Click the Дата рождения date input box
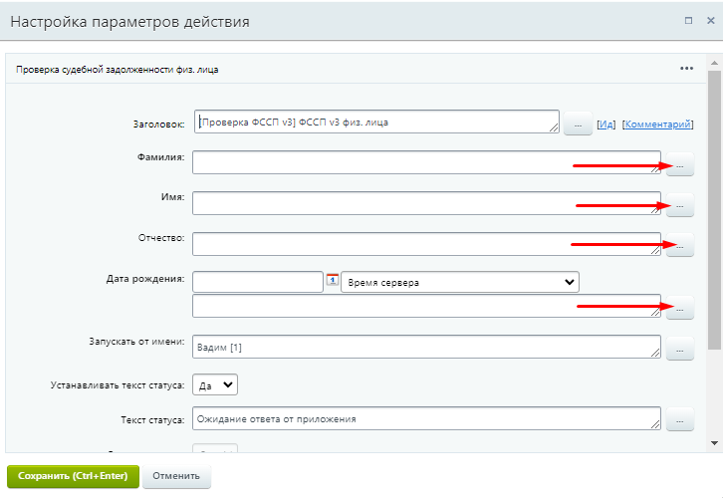Viewport: 723px width, 501px height. point(258,282)
